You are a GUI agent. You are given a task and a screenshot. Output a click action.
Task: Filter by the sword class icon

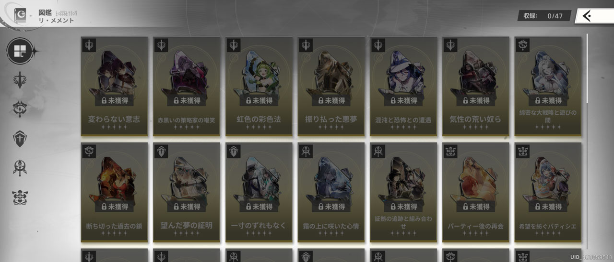point(20,80)
